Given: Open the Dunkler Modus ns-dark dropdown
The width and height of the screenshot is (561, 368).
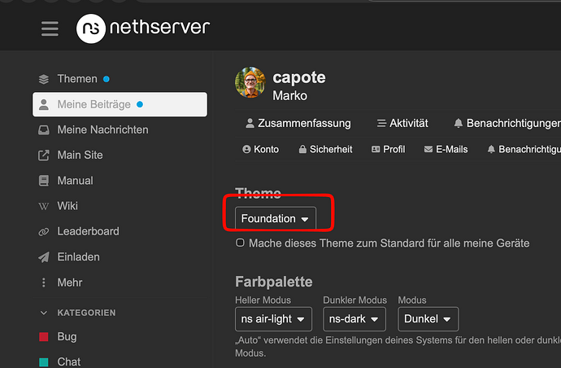Looking at the screenshot, I should click(354, 319).
